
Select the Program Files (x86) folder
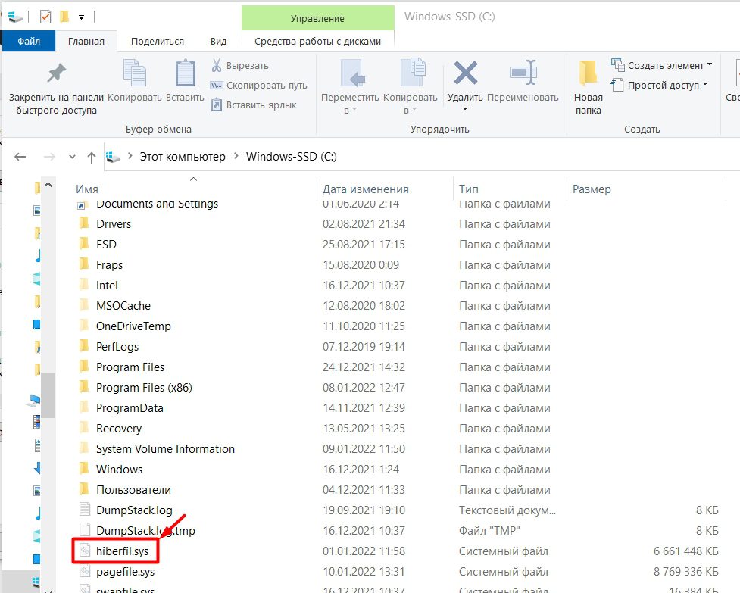click(x=145, y=387)
